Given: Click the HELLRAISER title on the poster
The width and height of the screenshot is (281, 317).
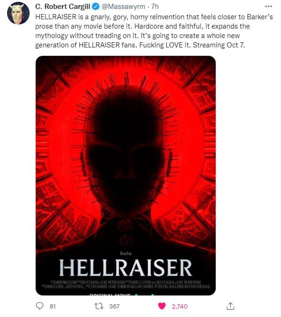Looking at the screenshot, I should point(125,268).
